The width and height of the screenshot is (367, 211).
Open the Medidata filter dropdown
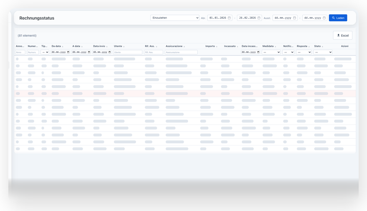[x=271, y=52]
